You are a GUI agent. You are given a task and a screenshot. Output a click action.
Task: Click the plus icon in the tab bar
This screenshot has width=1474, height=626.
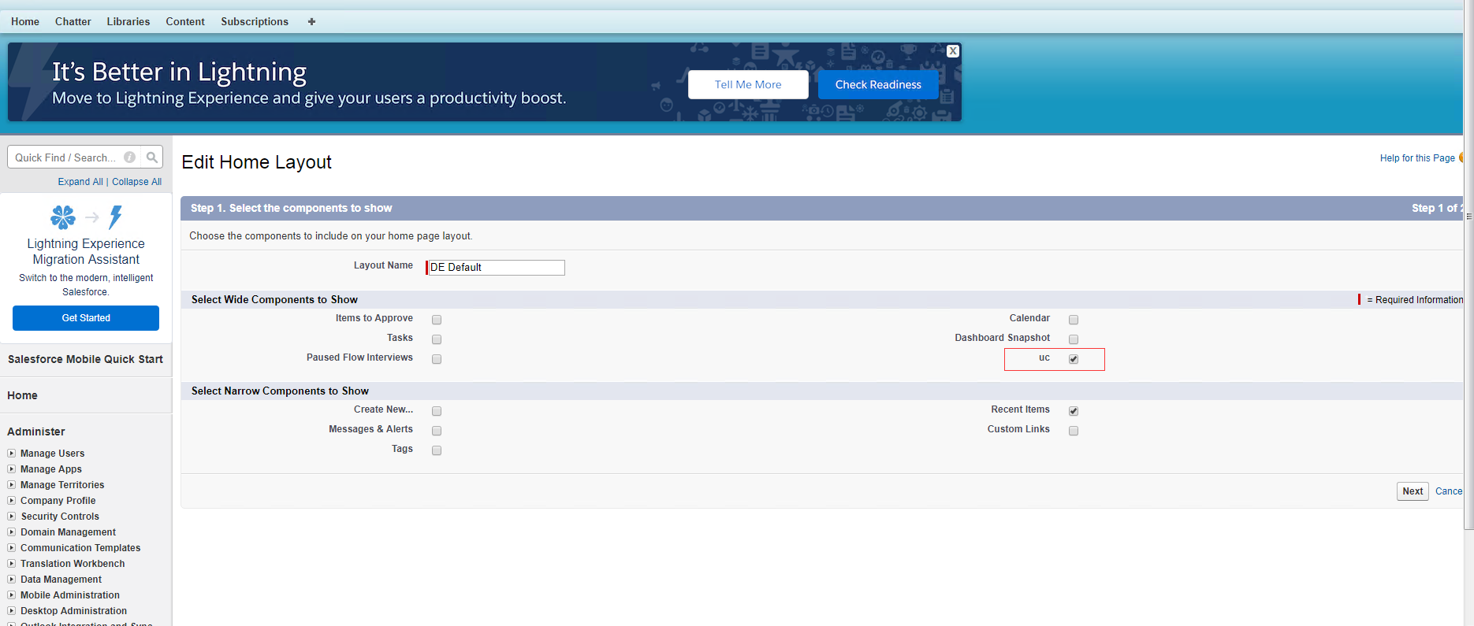[x=311, y=22]
